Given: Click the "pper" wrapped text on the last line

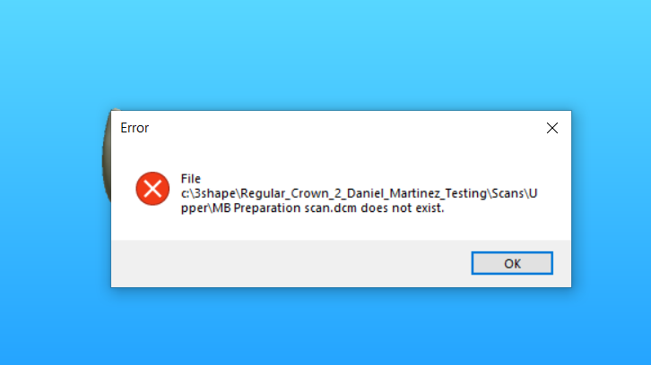Looking at the screenshot, I should (x=194, y=208).
